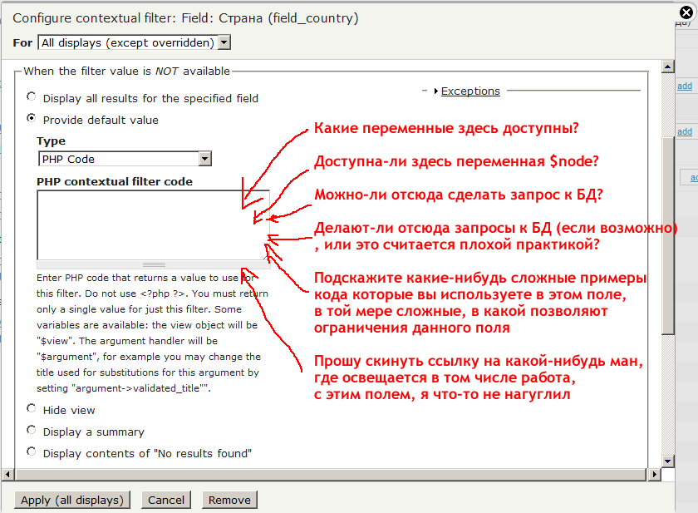Click the vertical scrollbar thumb
698x513 pixels.
click(668, 236)
